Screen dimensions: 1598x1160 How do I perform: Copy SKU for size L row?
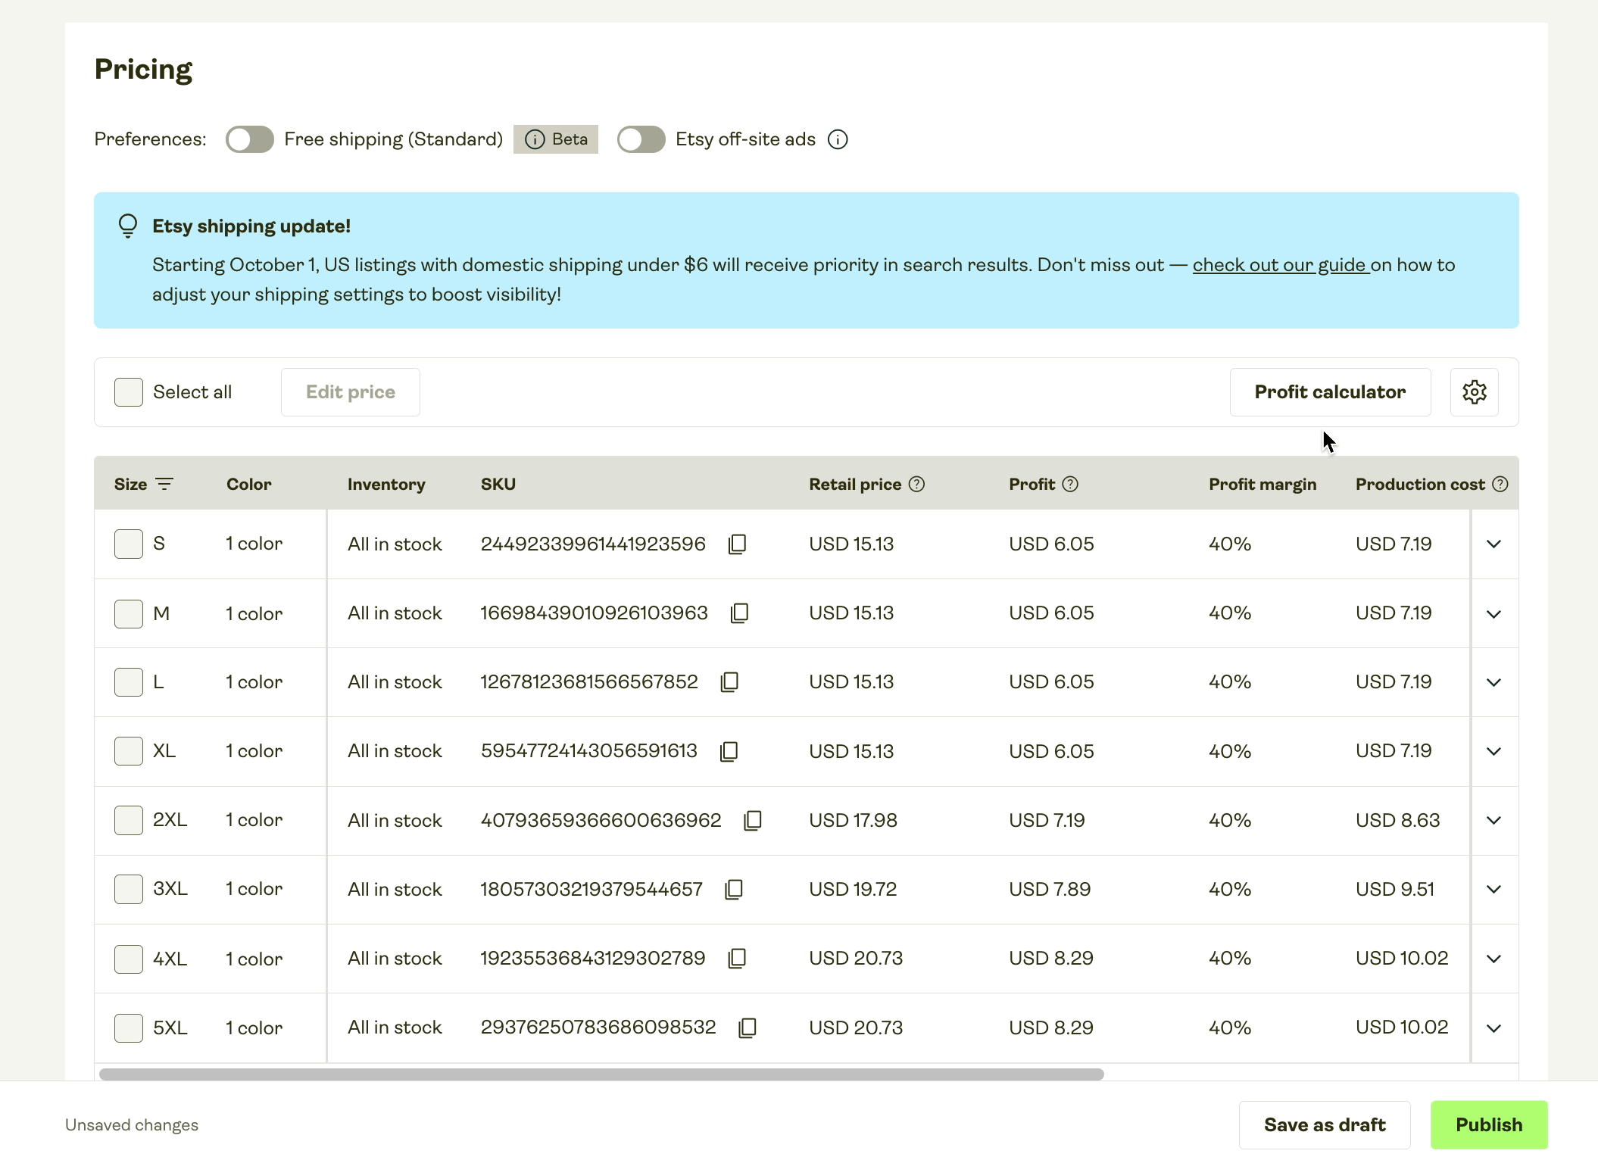pos(729,682)
